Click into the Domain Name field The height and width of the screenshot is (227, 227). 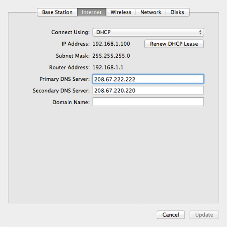click(148, 102)
